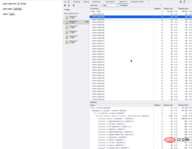Clear the date class filter field
The height and width of the screenshot is (149, 192).
click(117, 5)
